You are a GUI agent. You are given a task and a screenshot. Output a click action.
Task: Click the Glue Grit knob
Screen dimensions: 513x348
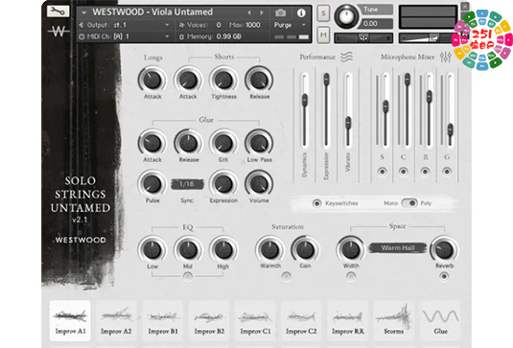(x=223, y=143)
